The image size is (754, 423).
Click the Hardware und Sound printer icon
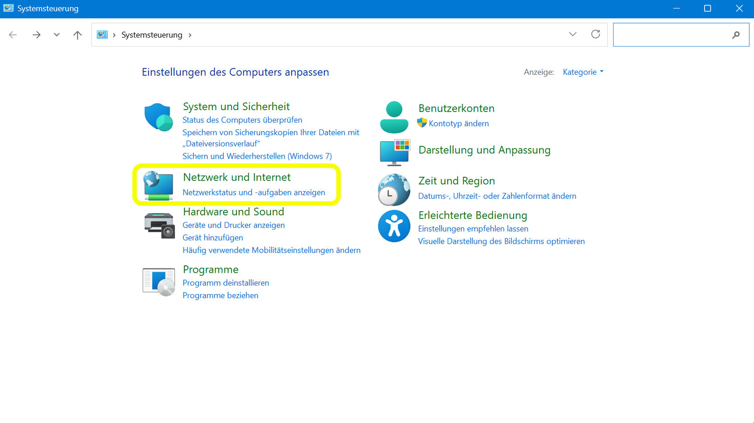coord(159,225)
